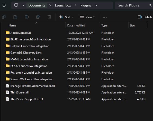Select the ThirdScreen.dll file icon
Image resolution: width=153 pixels, height=121 pixels.
[8, 92]
